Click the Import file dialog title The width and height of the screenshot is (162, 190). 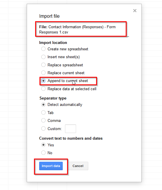point(49,16)
